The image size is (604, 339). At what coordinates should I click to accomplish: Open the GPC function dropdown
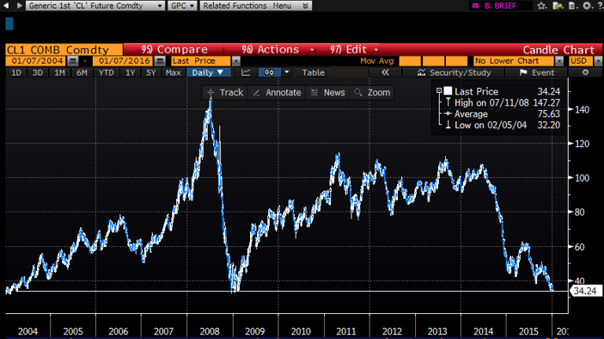coord(182,6)
